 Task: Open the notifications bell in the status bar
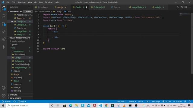coord(190,101)
